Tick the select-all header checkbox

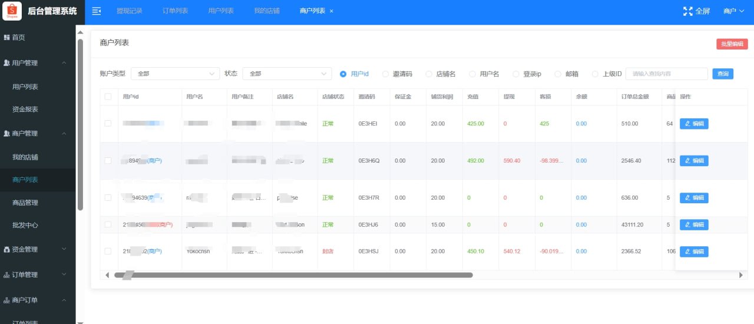108,97
